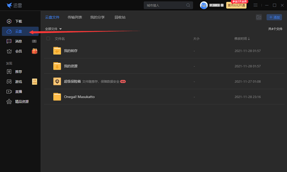Click the red new badge on 超级保险箱

pyautogui.click(x=123, y=81)
